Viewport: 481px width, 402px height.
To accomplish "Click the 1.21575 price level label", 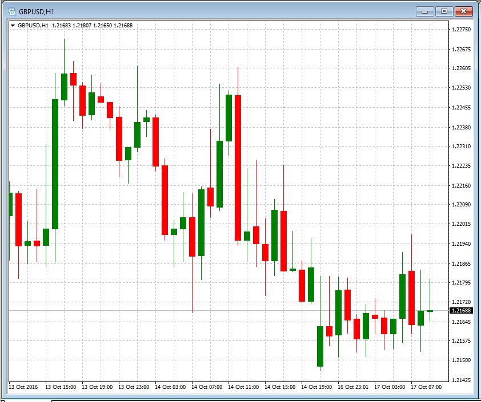I will tap(462, 341).
